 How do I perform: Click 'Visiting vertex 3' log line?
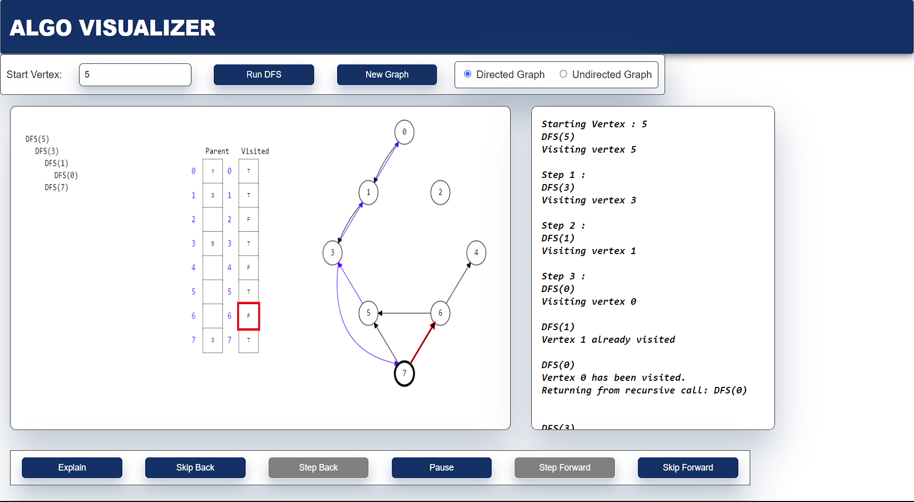(589, 200)
